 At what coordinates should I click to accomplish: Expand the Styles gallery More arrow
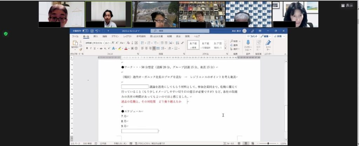(x=225, y=48)
